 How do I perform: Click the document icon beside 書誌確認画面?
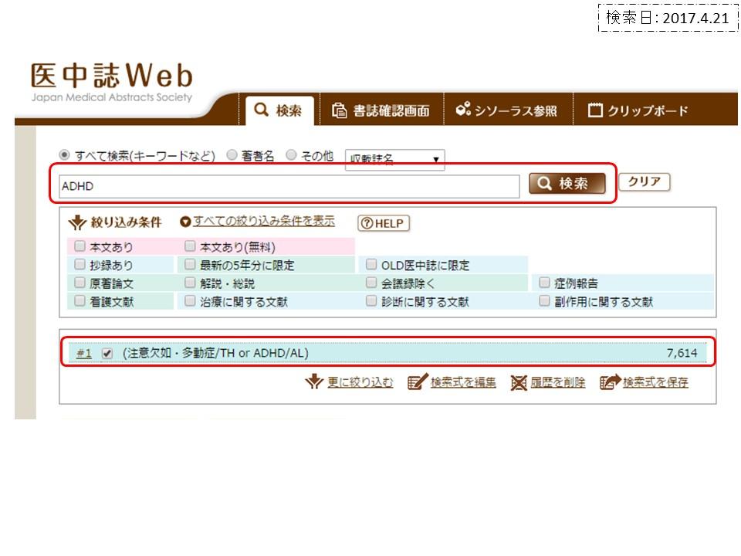coord(339,110)
